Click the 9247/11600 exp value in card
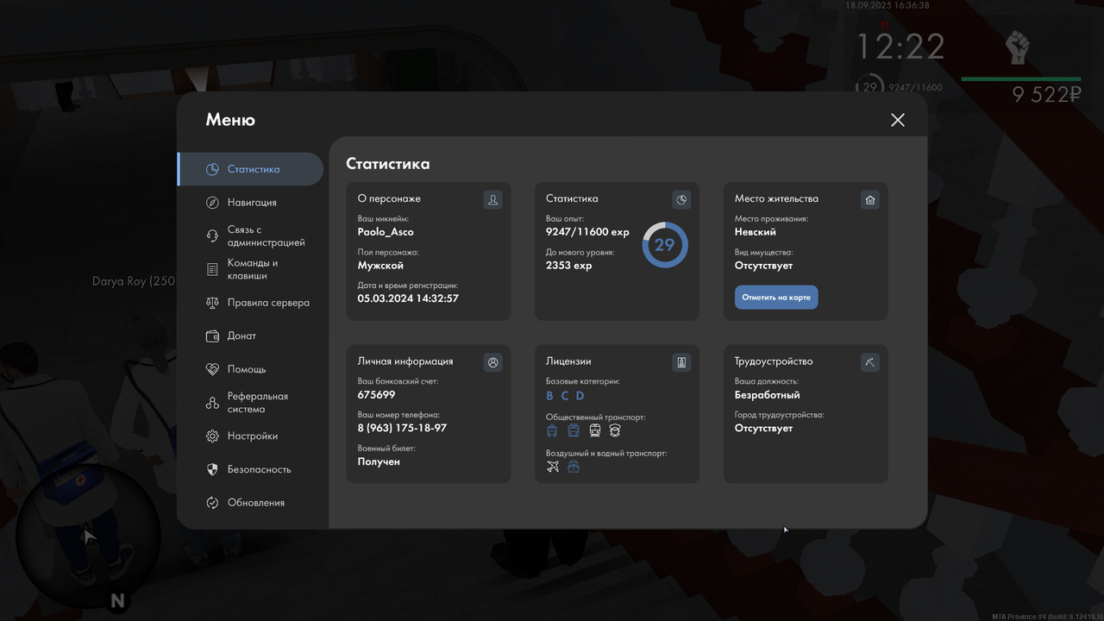This screenshot has height=621, width=1104. 587,232
